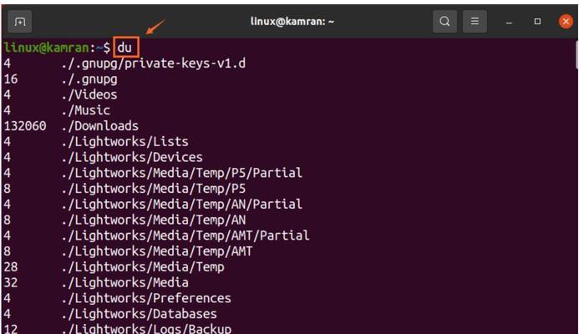
Task: Click the terminal scrollbar handle
Action: point(576,54)
